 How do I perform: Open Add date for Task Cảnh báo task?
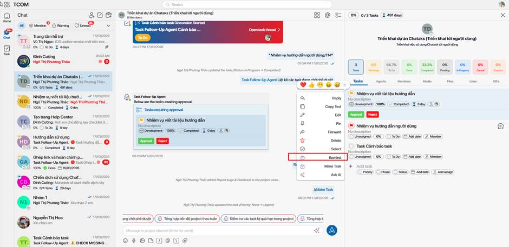tap(412, 157)
